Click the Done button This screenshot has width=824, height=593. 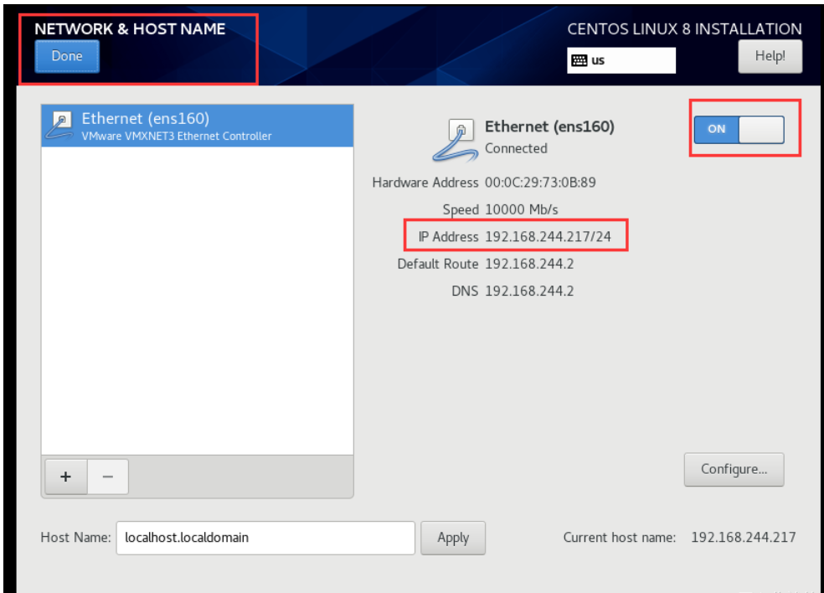67,57
